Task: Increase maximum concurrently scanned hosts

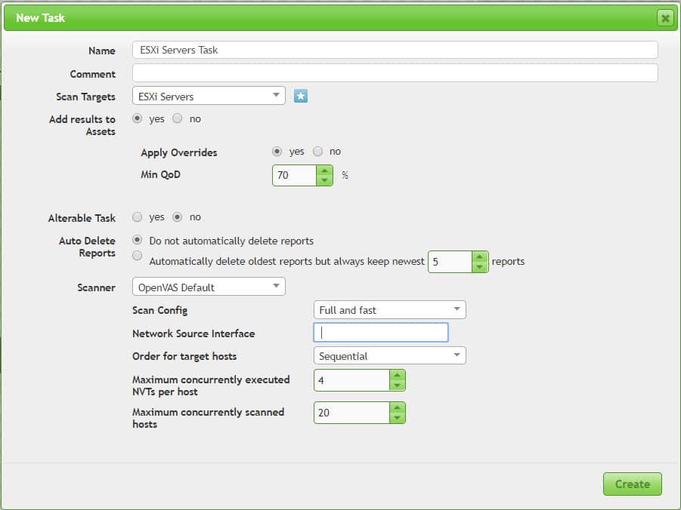Action: click(397, 407)
